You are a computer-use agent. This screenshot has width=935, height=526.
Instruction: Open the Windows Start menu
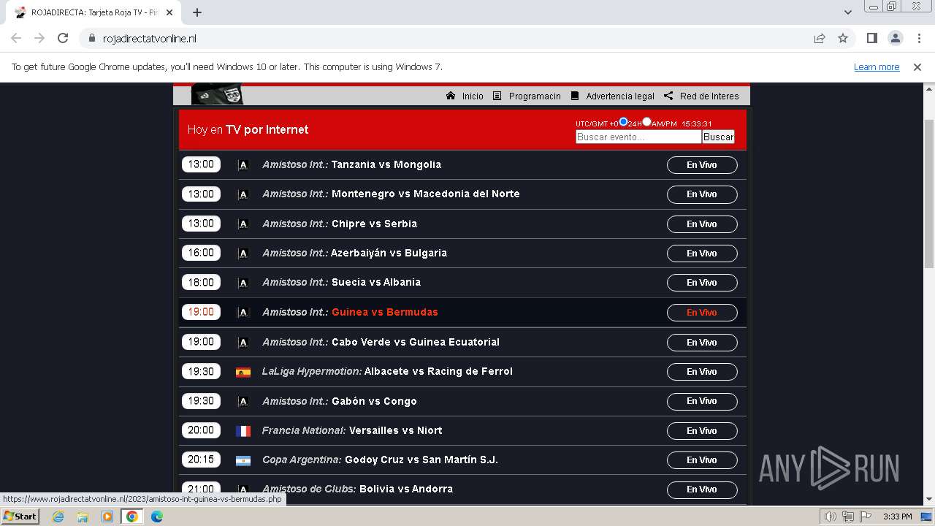pyautogui.click(x=20, y=517)
